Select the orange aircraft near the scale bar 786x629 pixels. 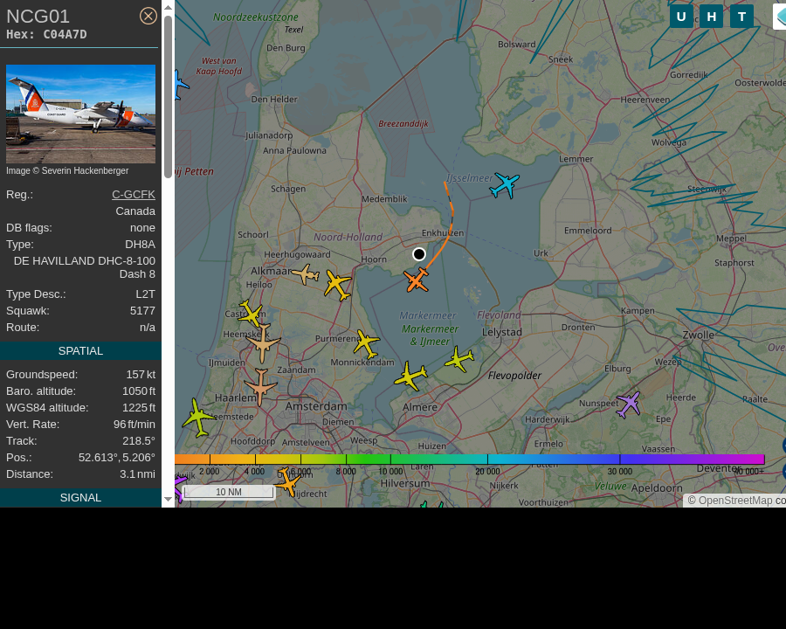pos(288,481)
